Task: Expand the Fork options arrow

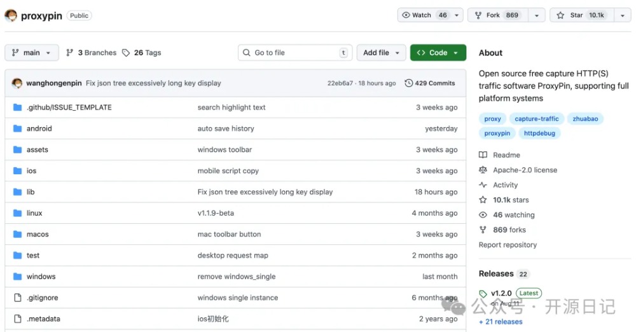Action: pyautogui.click(x=537, y=15)
